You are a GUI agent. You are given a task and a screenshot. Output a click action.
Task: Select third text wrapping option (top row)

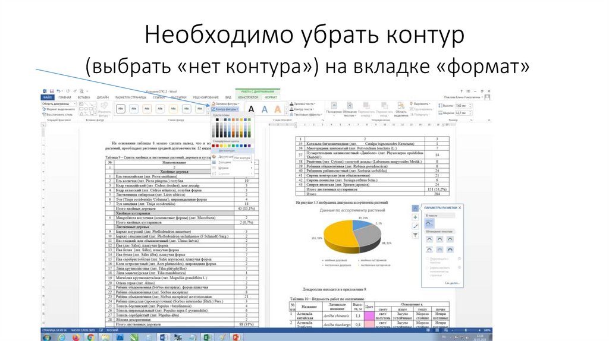click(x=450, y=239)
